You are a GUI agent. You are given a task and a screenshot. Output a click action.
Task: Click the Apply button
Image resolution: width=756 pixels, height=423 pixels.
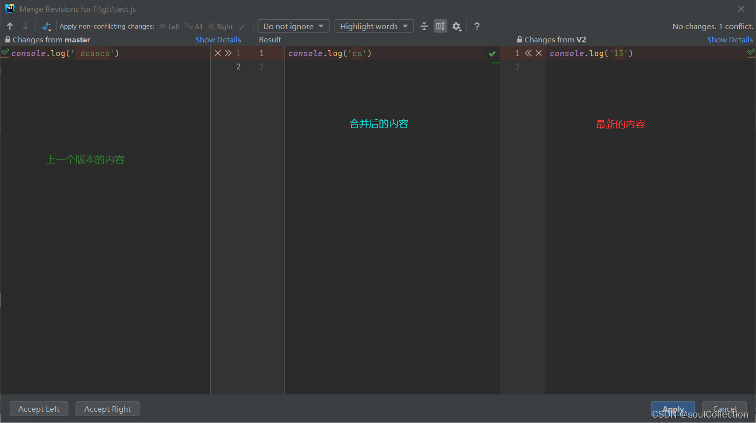pos(673,409)
